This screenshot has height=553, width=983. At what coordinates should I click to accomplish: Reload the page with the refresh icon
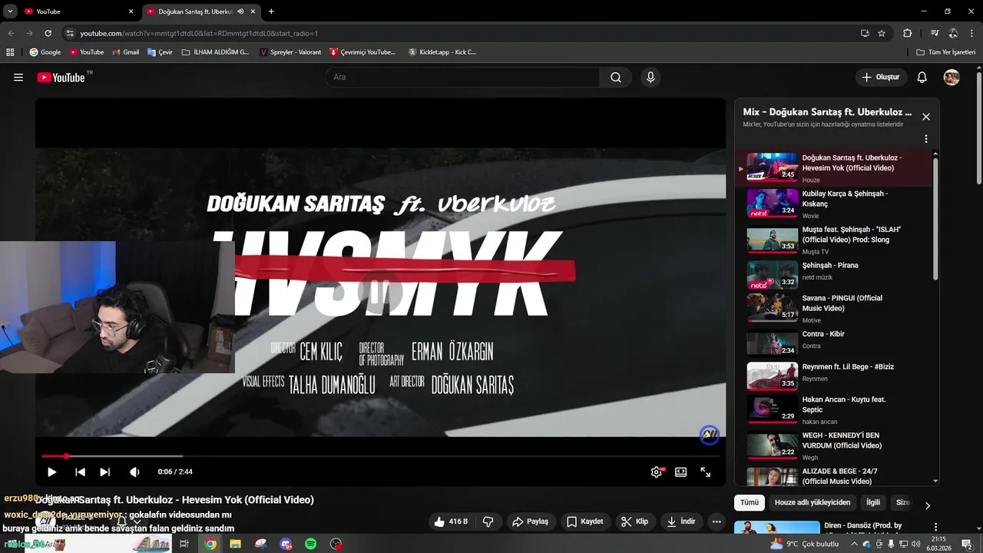coord(48,34)
